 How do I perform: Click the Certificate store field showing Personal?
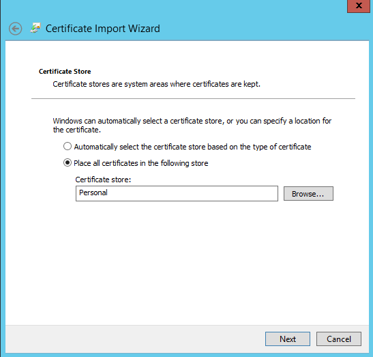tap(177, 193)
